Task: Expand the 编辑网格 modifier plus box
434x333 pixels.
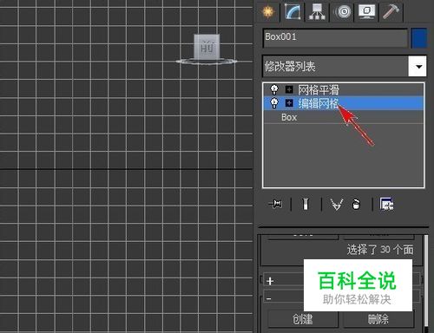Action: pos(289,103)
